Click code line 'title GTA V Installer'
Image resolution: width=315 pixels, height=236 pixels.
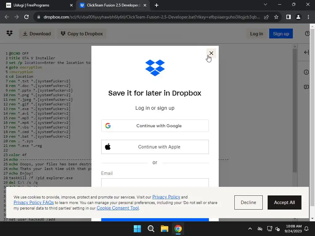[32, 58]
